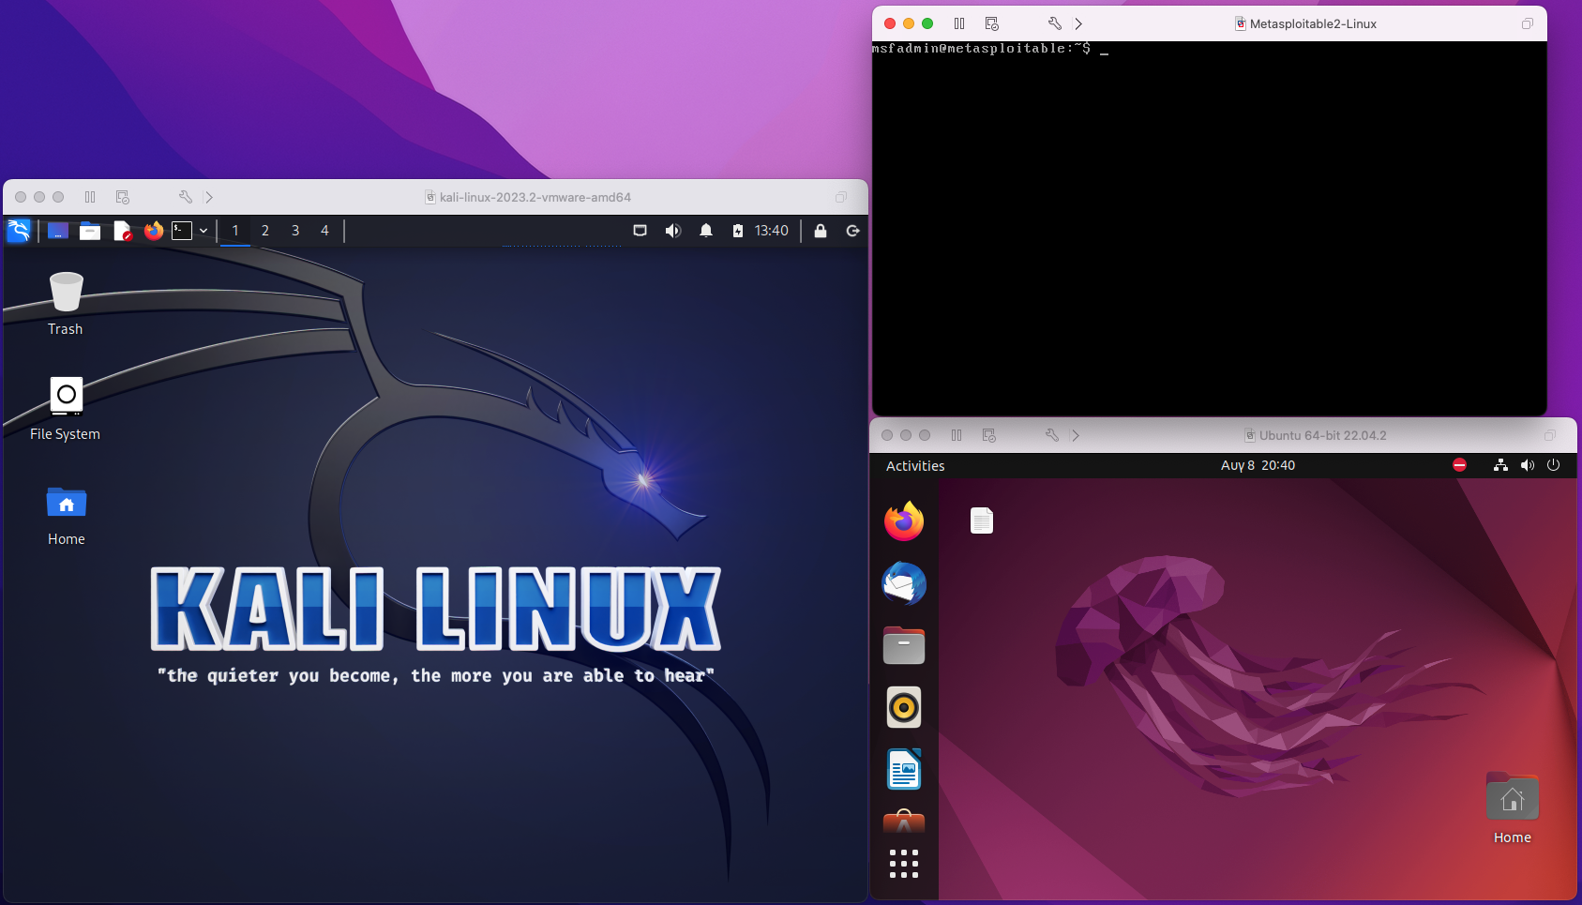Click the network icon in Ubuntu top bar

point(1500,465)
